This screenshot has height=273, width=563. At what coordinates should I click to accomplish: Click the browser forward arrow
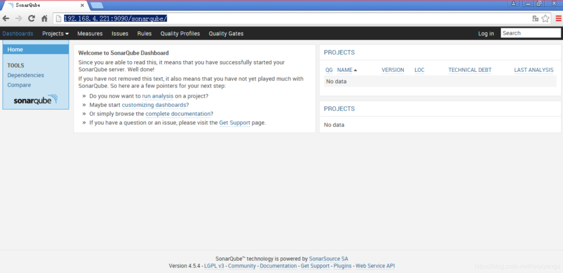tap(19, 18)
